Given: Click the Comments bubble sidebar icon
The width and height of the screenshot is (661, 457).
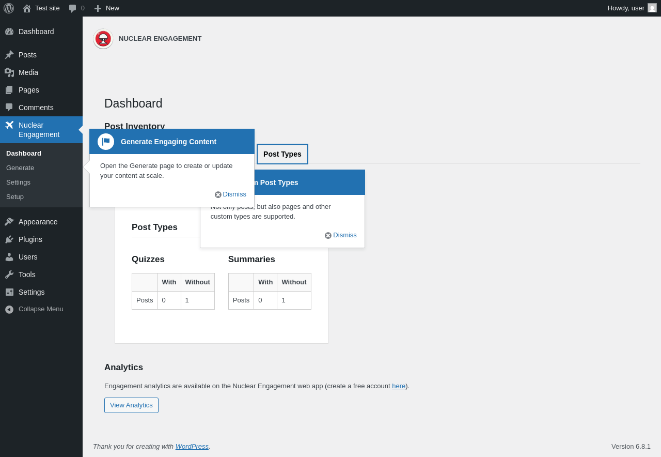Looking at the screenshot, I should (9, 108).
